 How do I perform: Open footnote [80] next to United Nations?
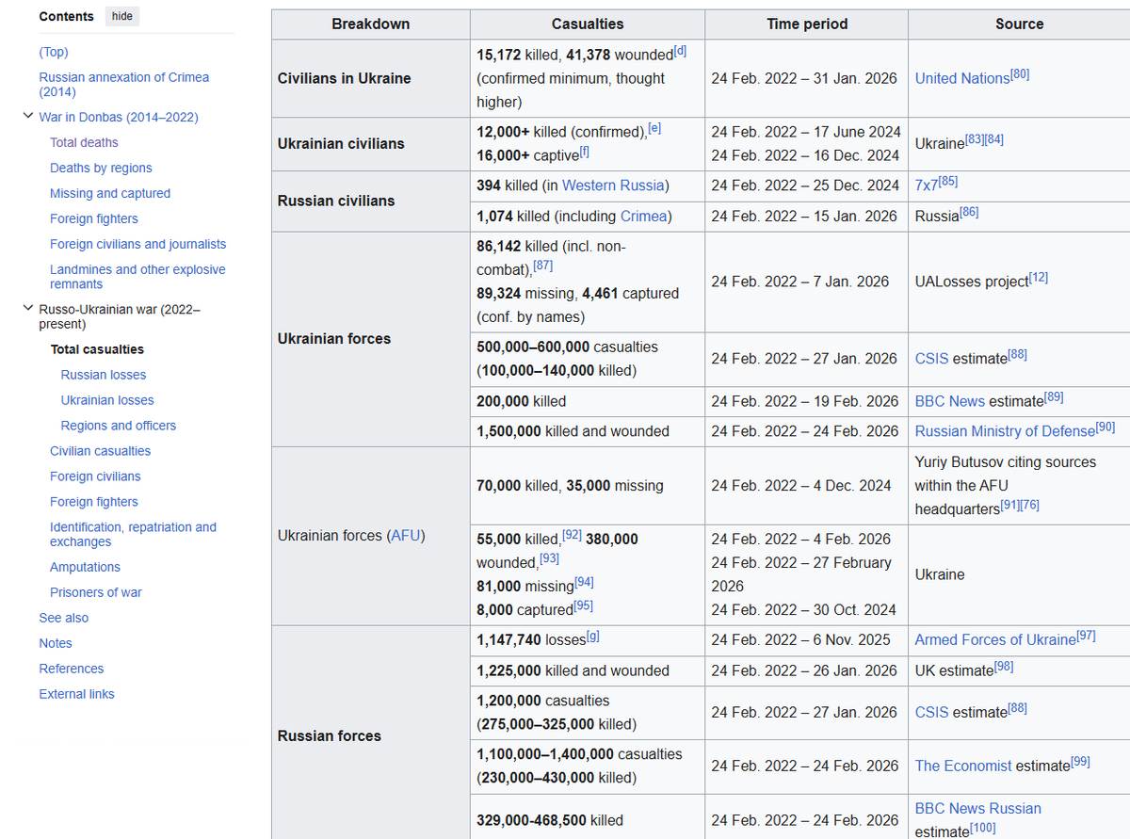tap(1020, 73)
